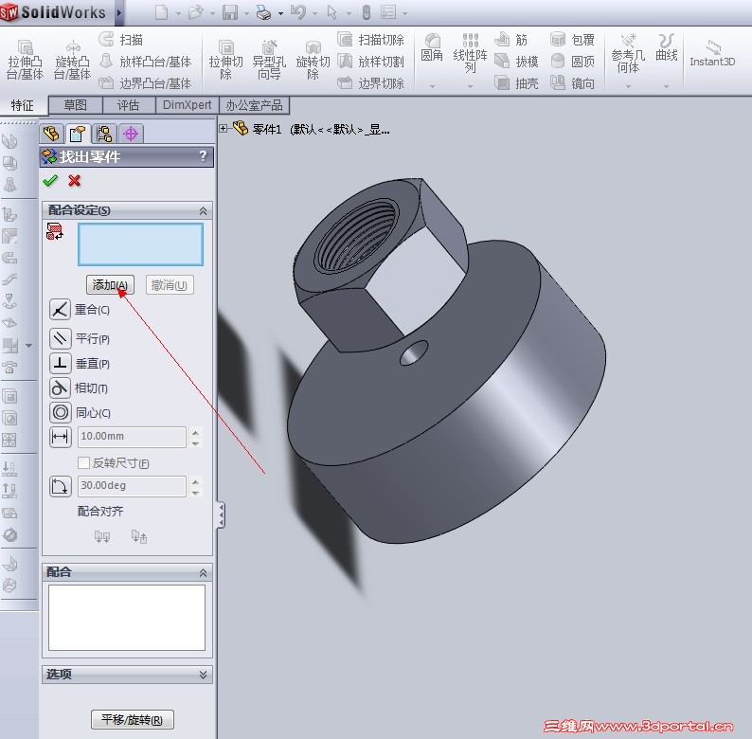Choose the 抽壳 shell tool

pos(516,83)
